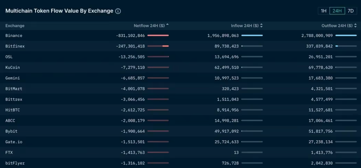Click Binance blue inflow bar
The width and height of the screenshot is (361, 168).
252,35
